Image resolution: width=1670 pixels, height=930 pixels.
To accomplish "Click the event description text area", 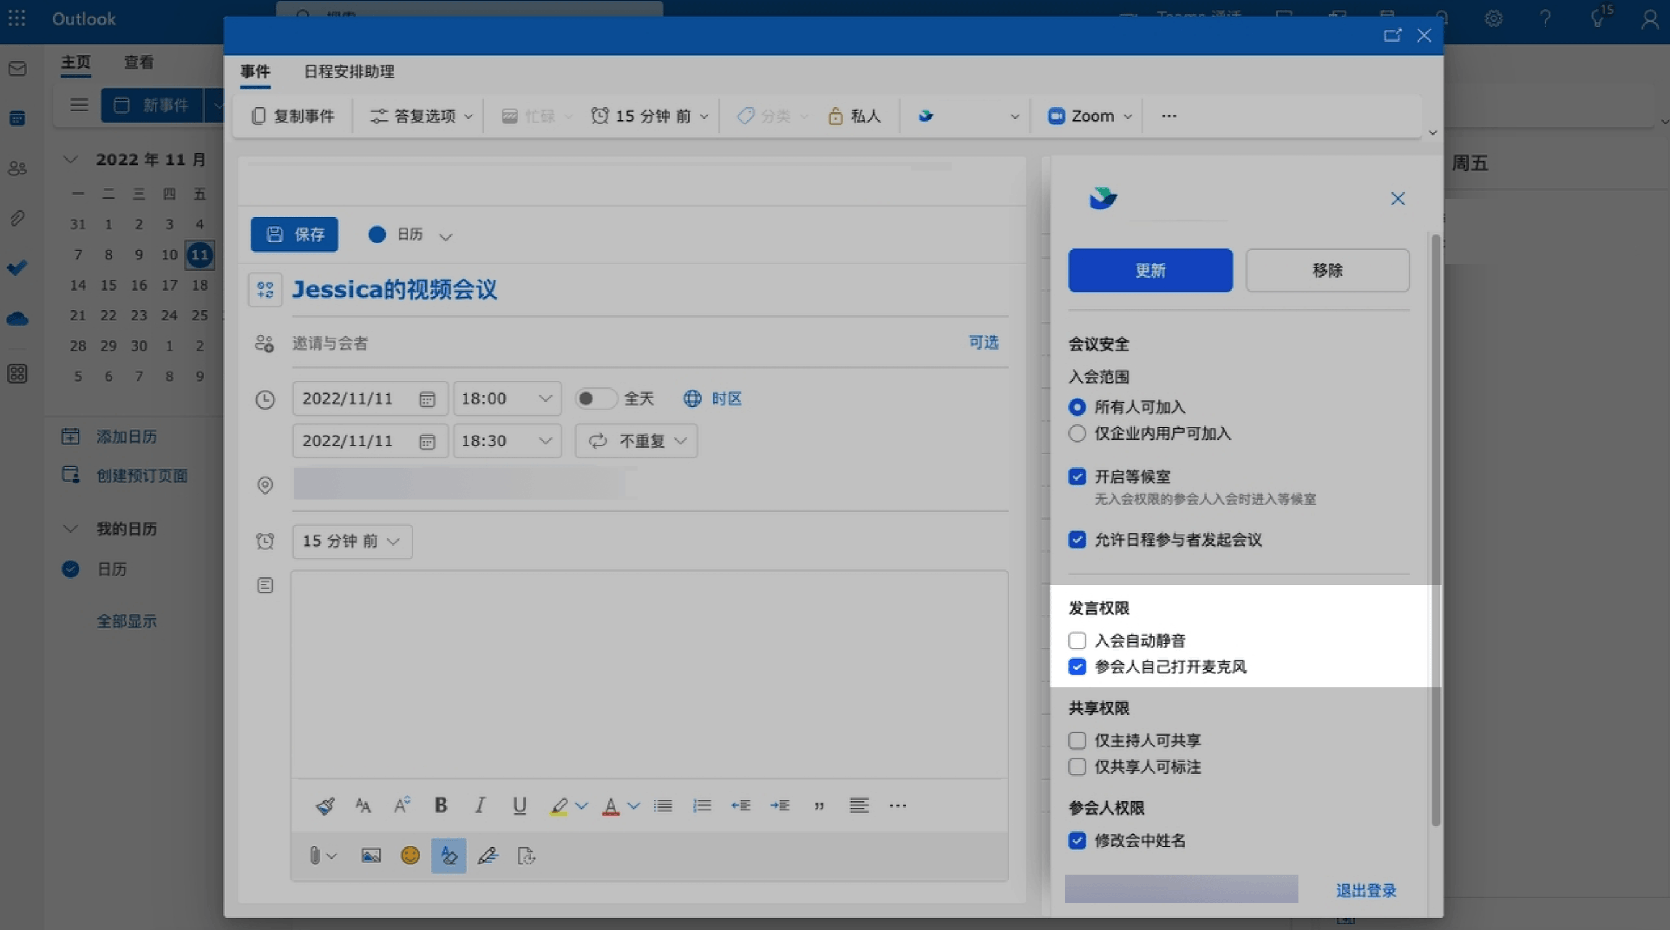I will [x=649, y=674].
